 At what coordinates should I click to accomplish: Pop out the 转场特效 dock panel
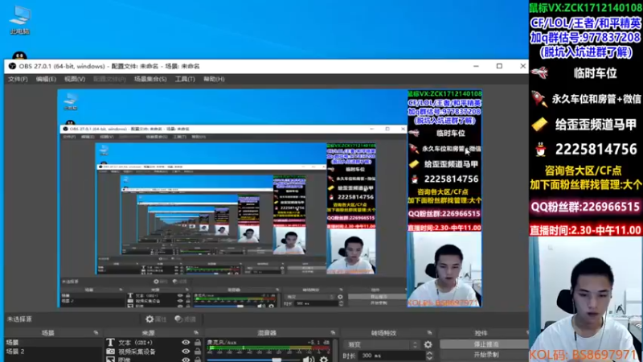tap(429, 332)
